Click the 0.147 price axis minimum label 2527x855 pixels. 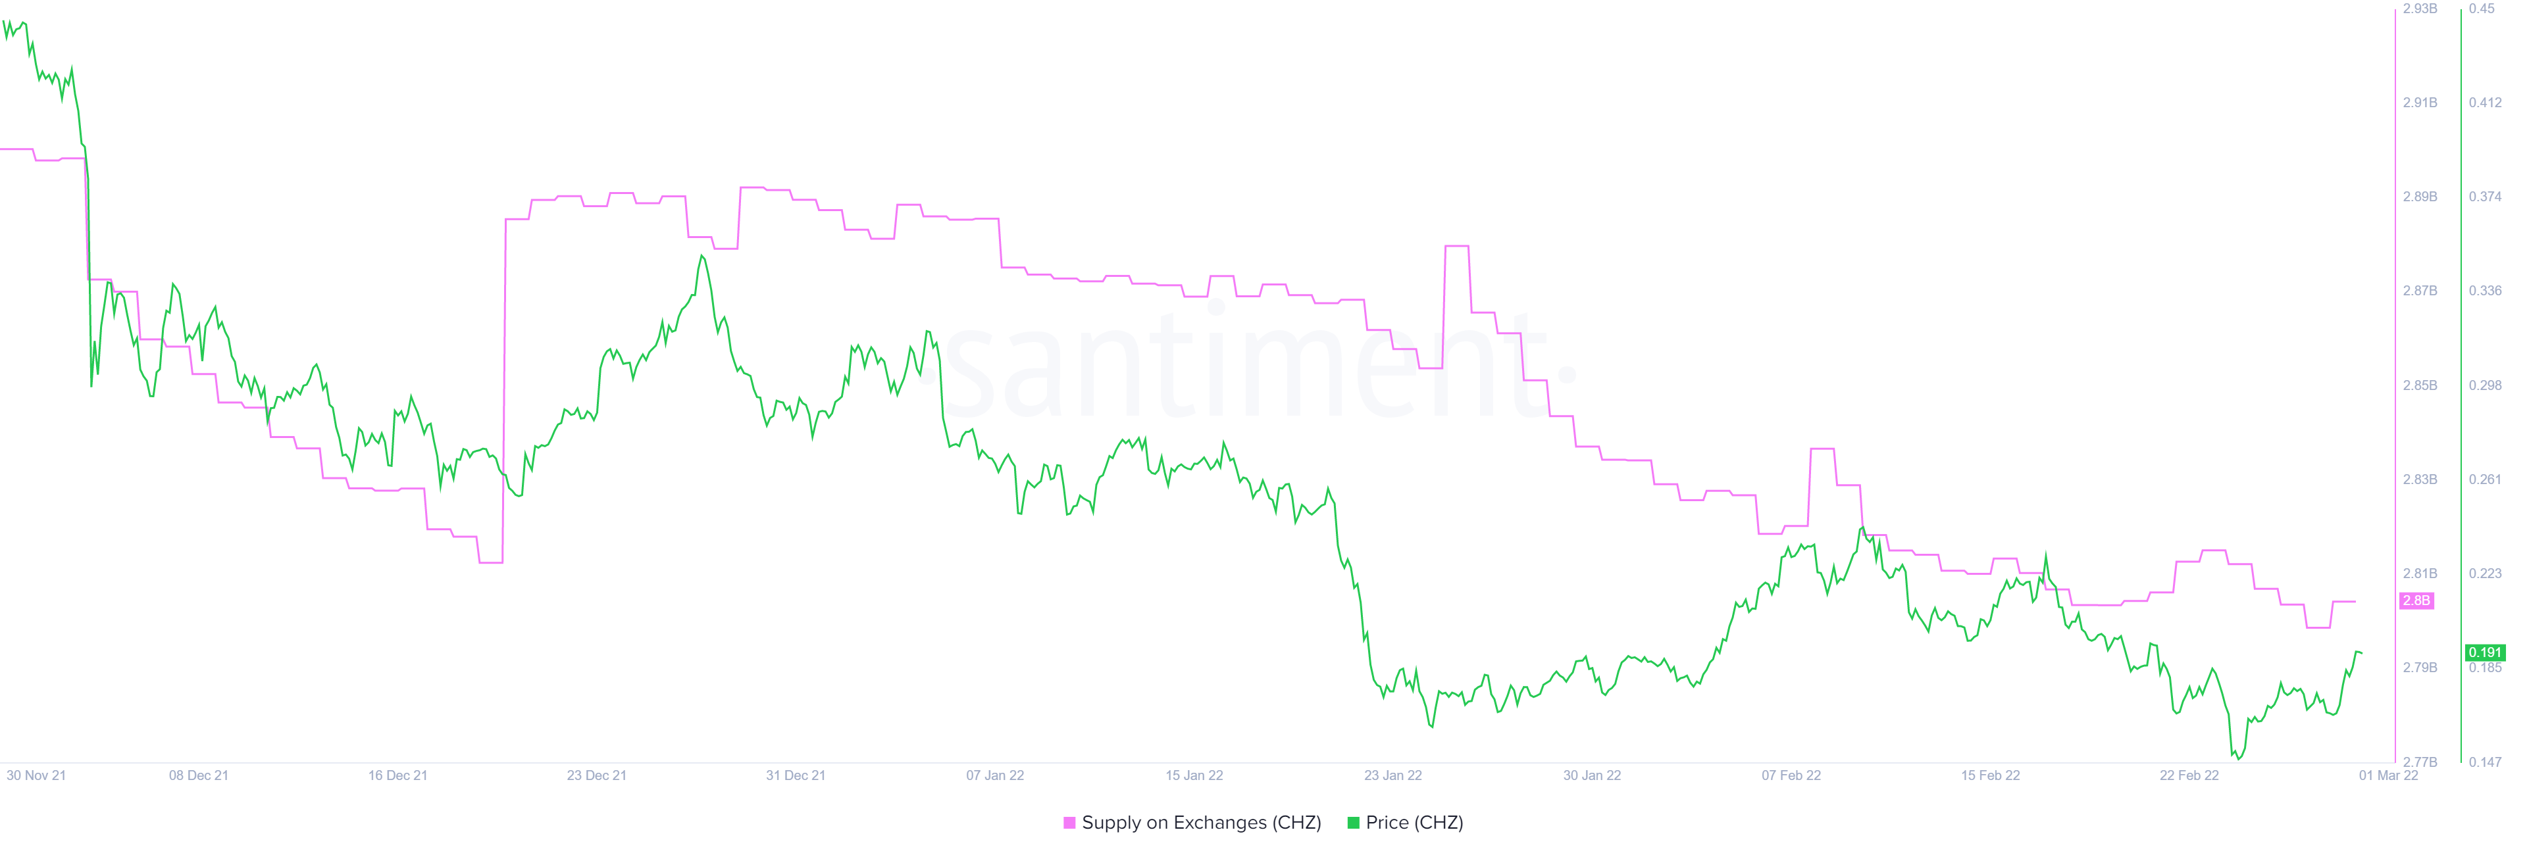tap(2485, 762)
